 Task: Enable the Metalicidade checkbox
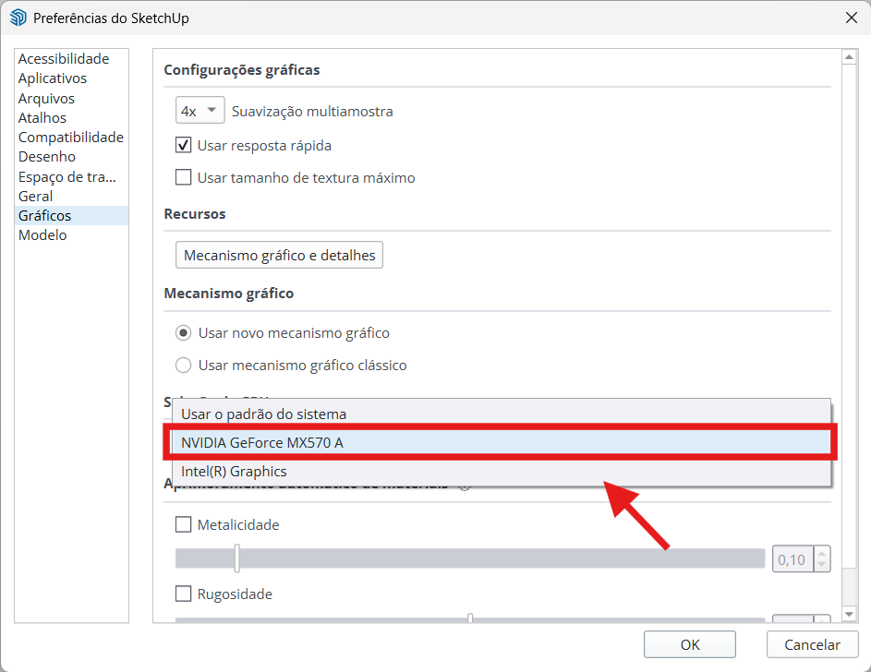point(183,524)
